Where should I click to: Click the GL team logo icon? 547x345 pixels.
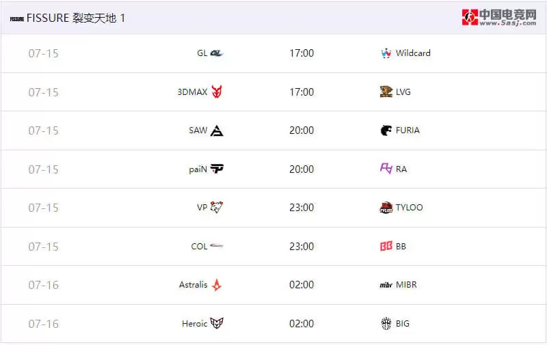(217, 53)
